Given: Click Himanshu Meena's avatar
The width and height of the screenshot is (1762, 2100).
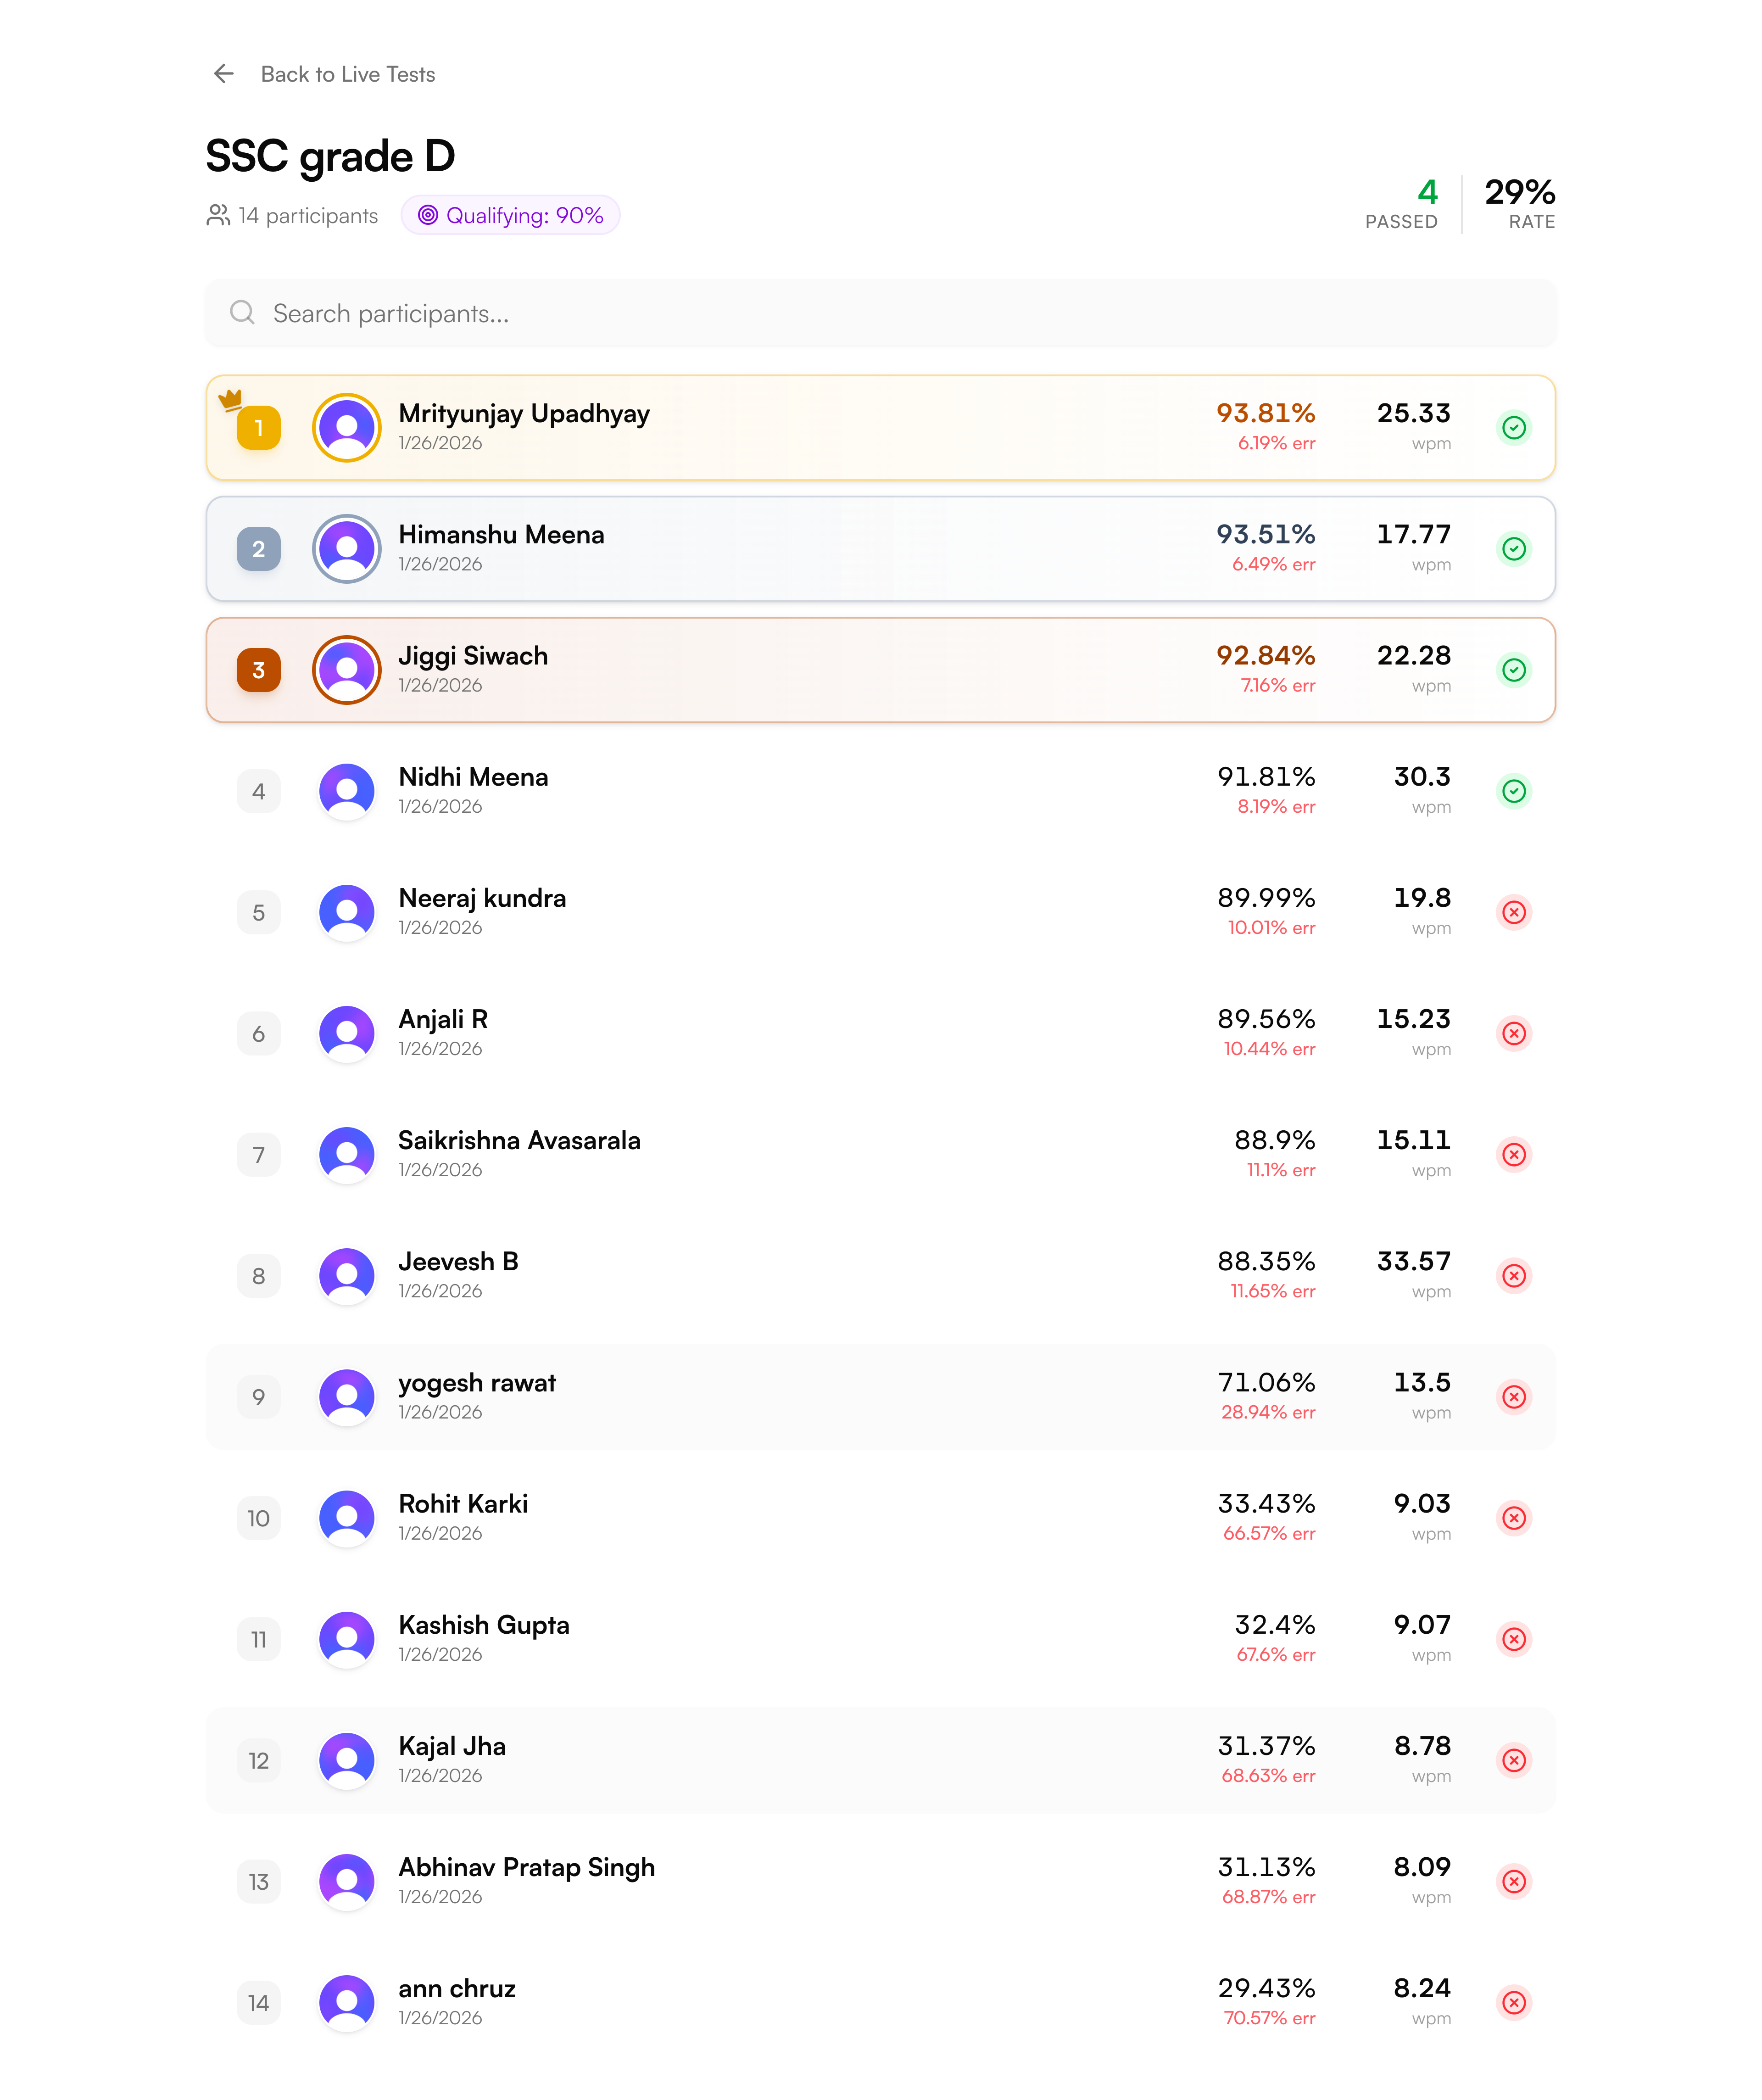Looking at the screenshot, I should 347,549.
